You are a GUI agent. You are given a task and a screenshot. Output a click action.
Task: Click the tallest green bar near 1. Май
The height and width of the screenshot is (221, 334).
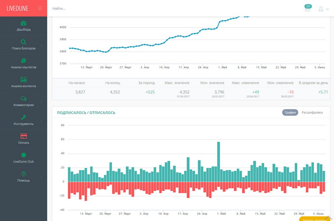(x=219, y=162)
